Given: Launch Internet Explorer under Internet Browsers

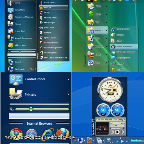Looking at the screenshot, I should [48, 134].
